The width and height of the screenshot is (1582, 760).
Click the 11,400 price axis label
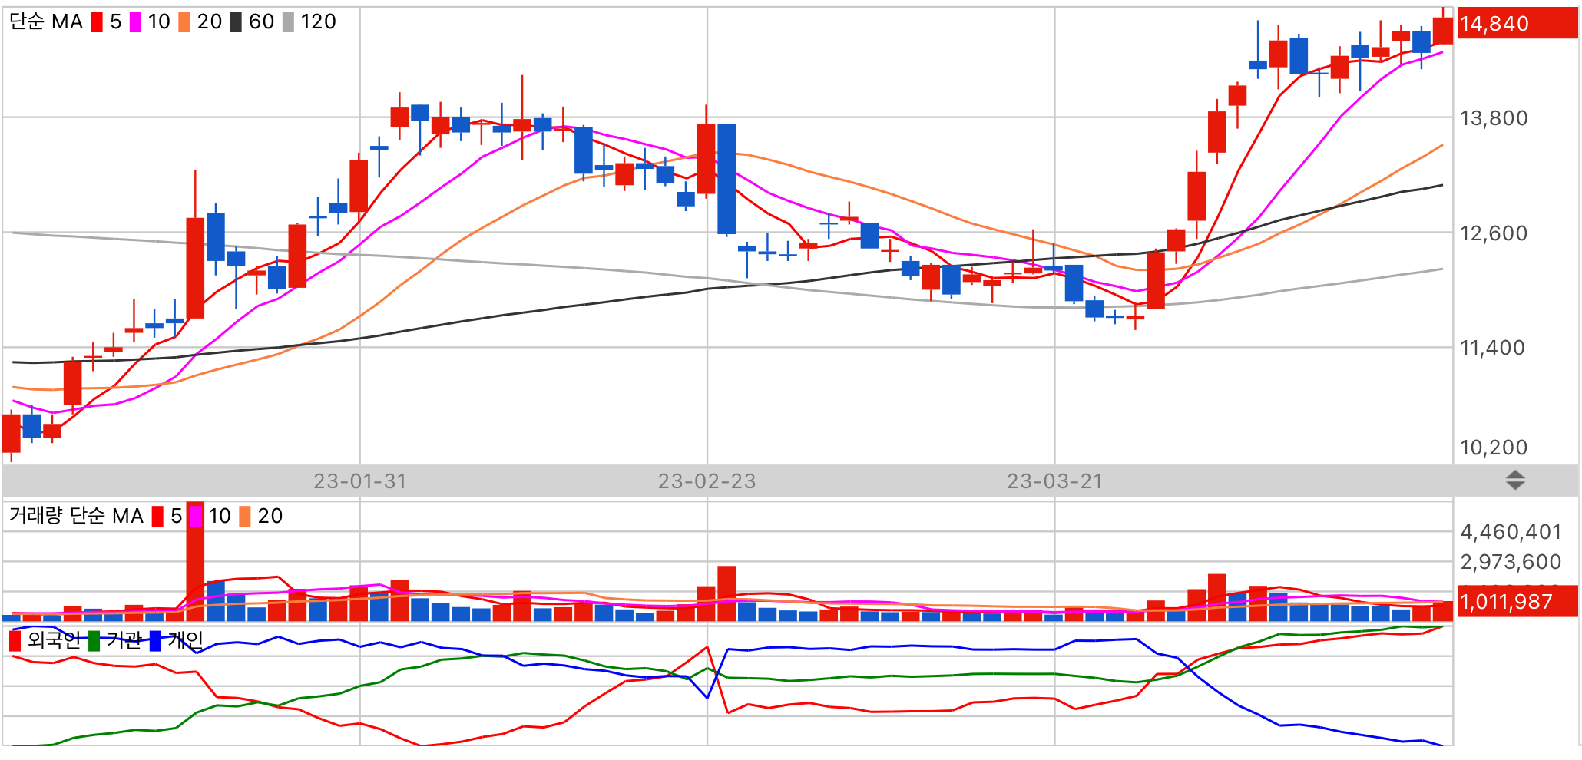click(x=1492, y=348)
